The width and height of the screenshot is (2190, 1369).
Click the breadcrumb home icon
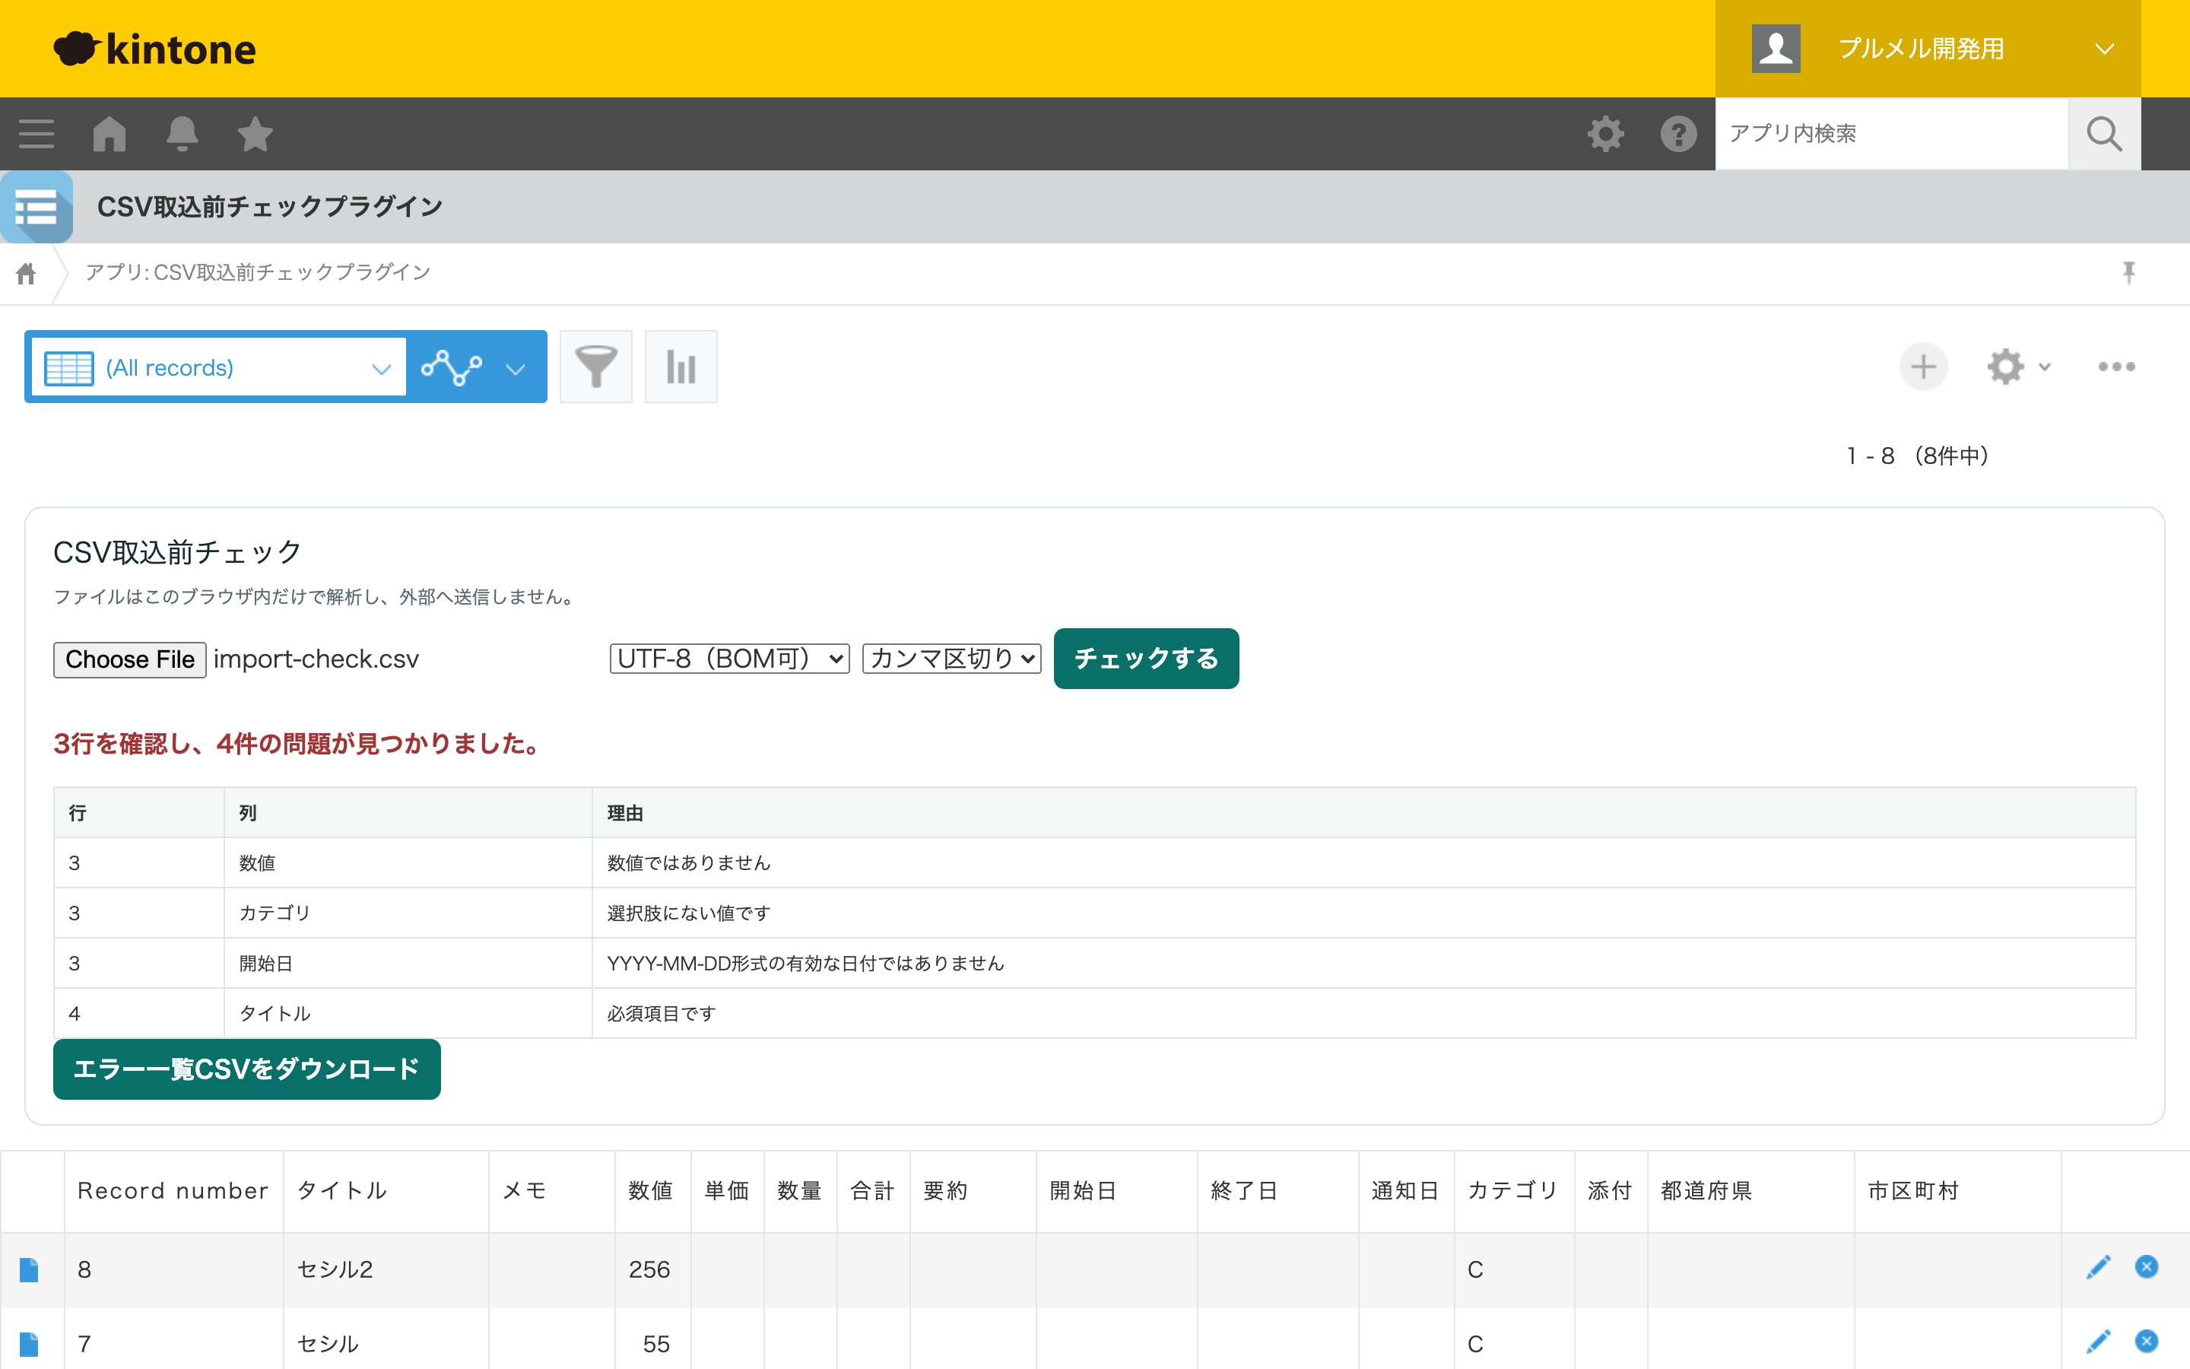pos(27,274)
